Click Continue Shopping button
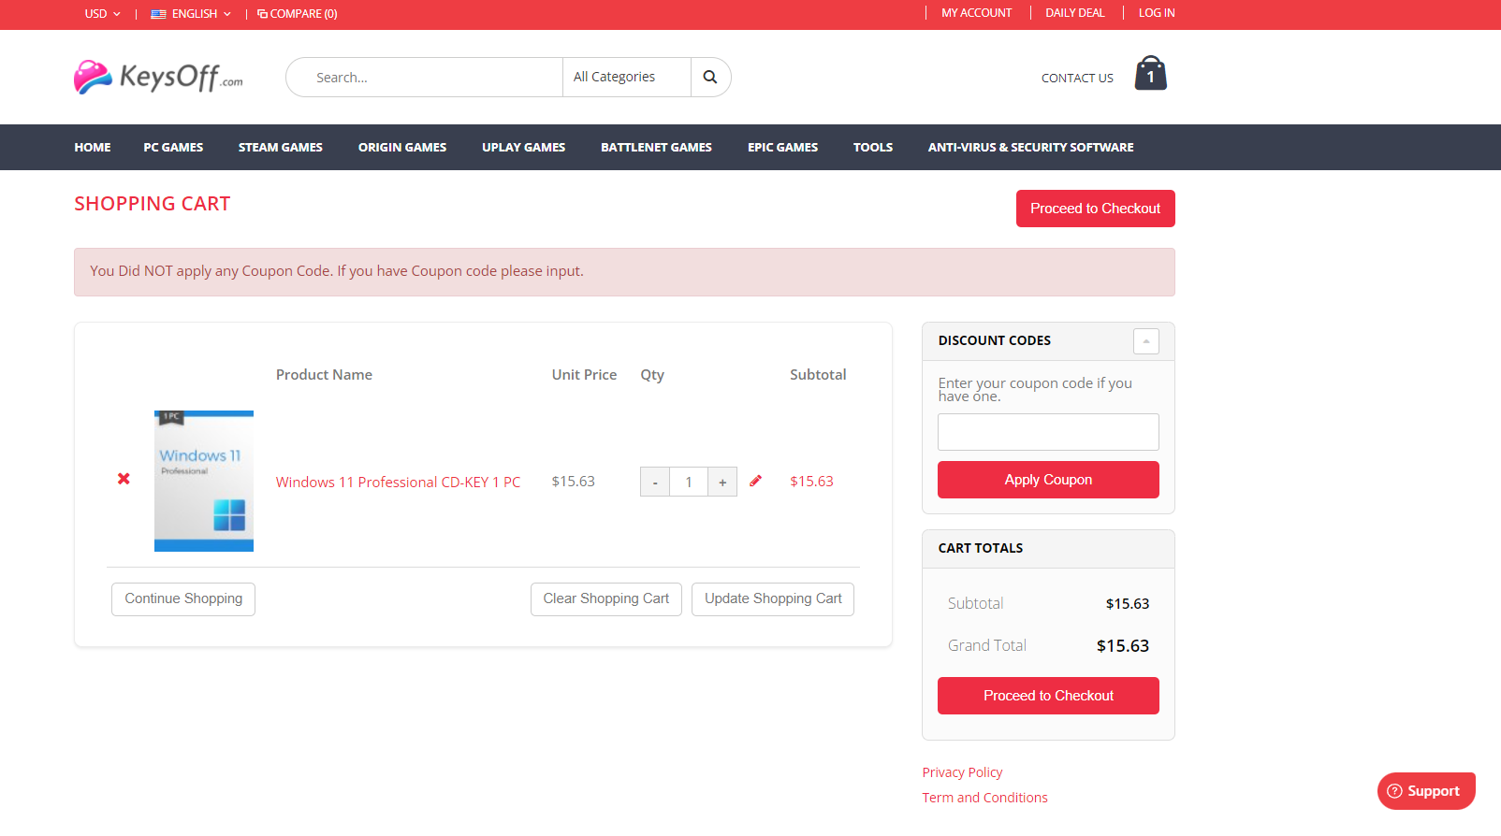The image size is (1501, 836). (183, 599)
